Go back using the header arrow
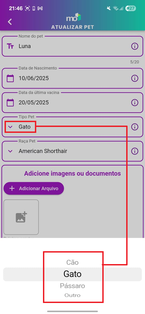Screen dimensions: 145x314 coord(10,22)
